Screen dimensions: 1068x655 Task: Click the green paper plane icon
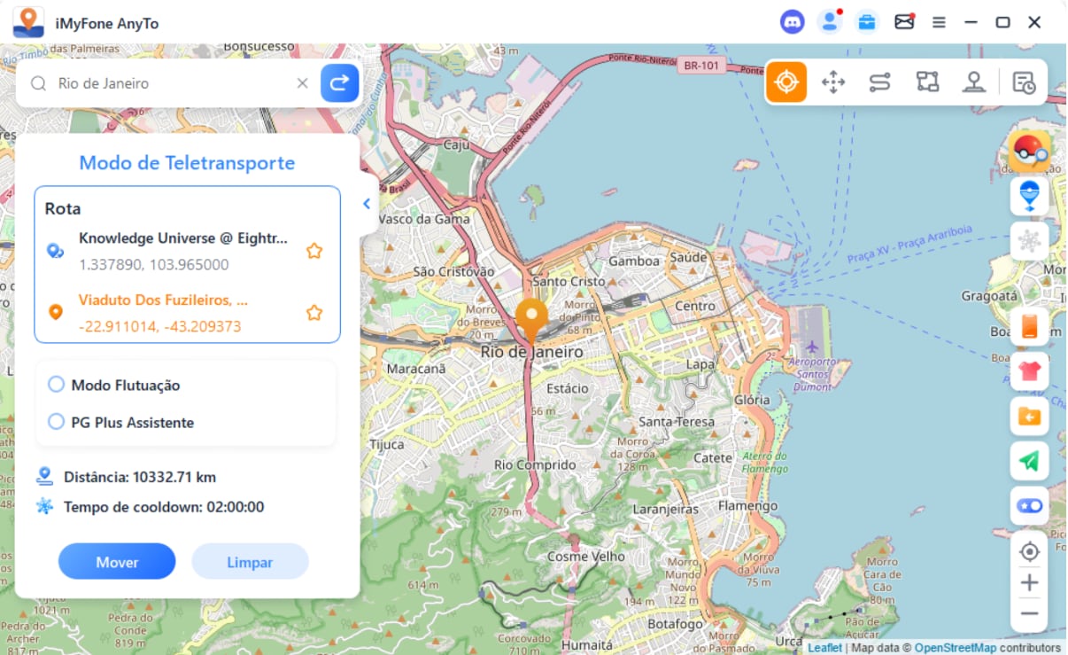coord(1029,460)
